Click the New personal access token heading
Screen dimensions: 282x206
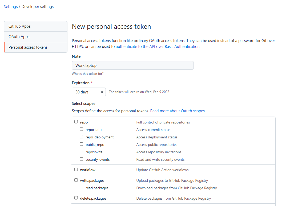click(111, 27)
